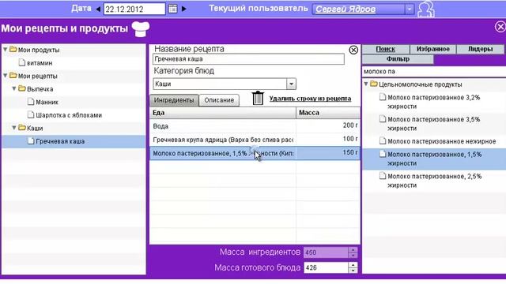Click the Каши folder icon
This screenshot has width=506, height=284.
tap(22, 128)
